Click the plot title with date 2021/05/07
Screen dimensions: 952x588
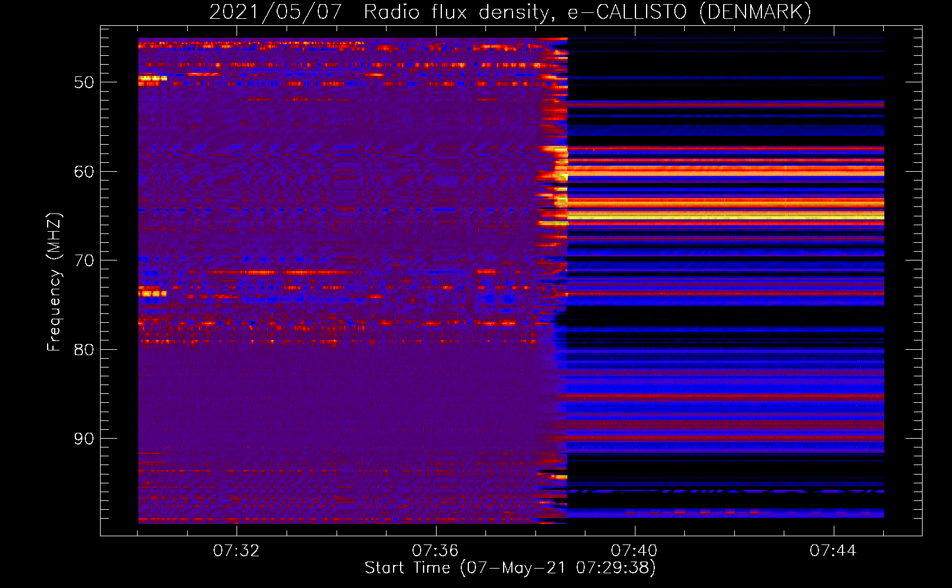[x=510, y=12]
